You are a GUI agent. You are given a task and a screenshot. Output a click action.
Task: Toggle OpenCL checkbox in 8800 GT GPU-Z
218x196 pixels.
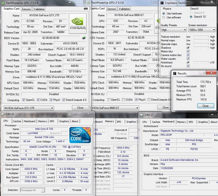(109, 100)
